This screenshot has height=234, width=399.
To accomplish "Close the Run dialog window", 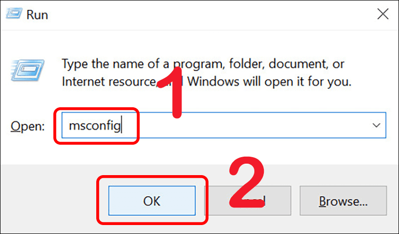I will click(x=383, y=14).
